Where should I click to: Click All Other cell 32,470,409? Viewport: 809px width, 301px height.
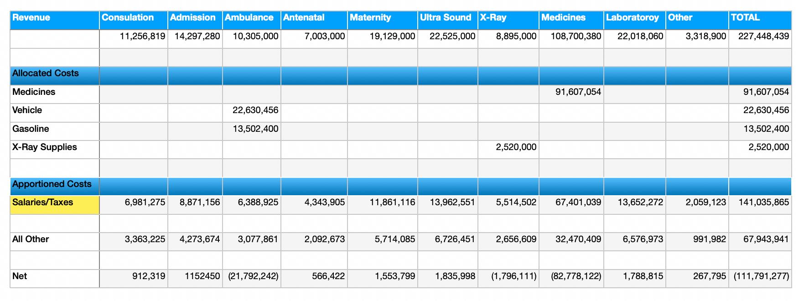pyautogui.click(x=571, y=242)
